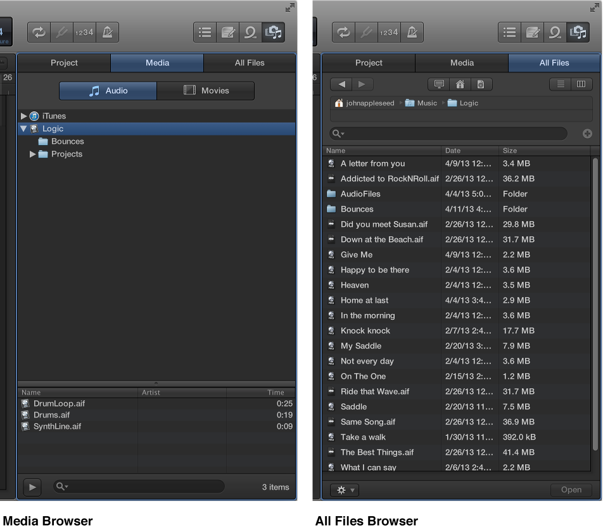The height and width of the screenshot is (532, 603).
Task: Click the 1234 count-in icon
Action: pyautogui.click(x=85, y=32)
